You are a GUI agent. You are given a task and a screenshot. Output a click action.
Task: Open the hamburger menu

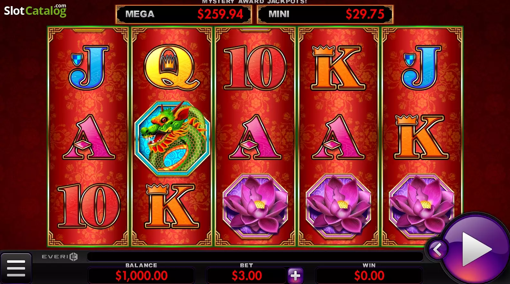tap(16, 268)
